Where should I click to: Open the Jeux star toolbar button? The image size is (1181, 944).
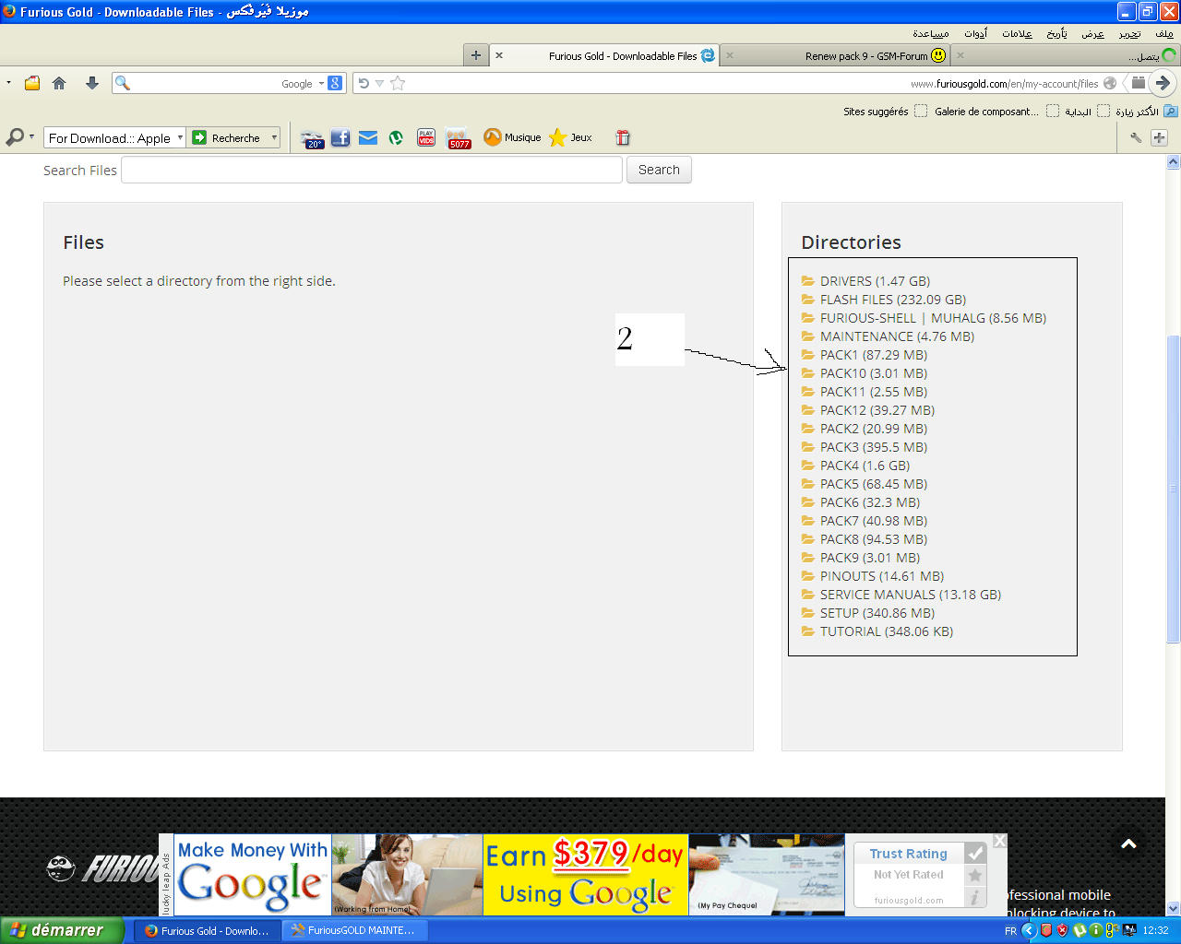571,137
